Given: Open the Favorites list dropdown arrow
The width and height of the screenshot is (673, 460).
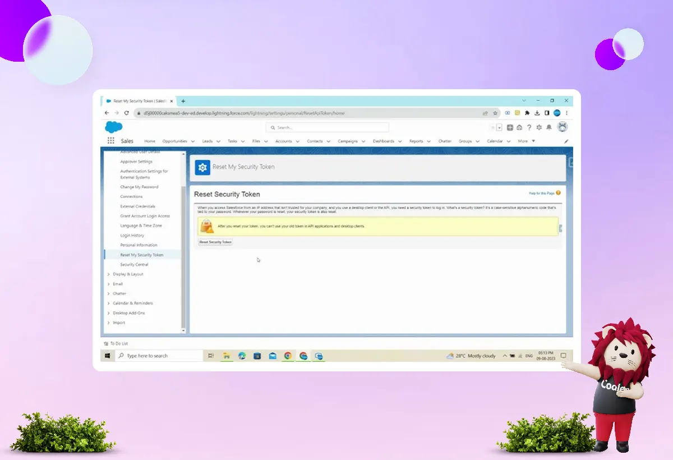Looking at the screenshot, I should tap(499, 127).
